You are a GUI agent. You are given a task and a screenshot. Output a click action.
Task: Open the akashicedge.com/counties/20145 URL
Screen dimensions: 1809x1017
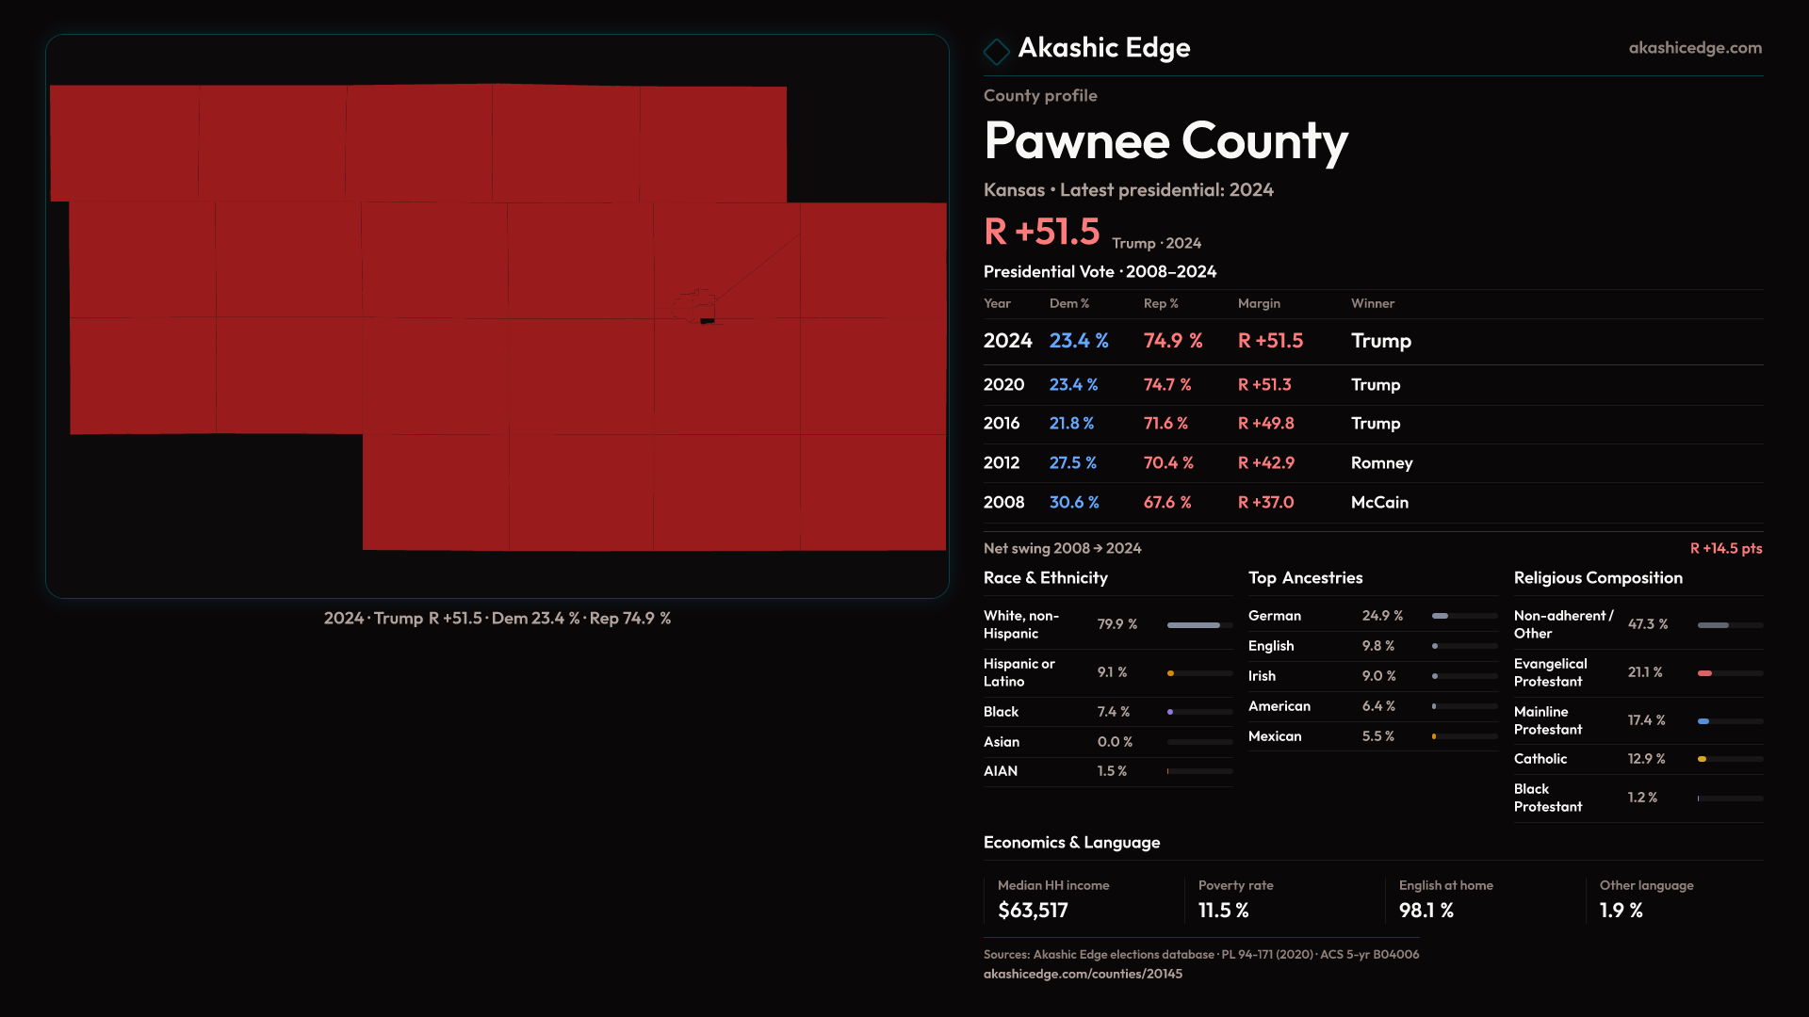[x=1083, y=975]
